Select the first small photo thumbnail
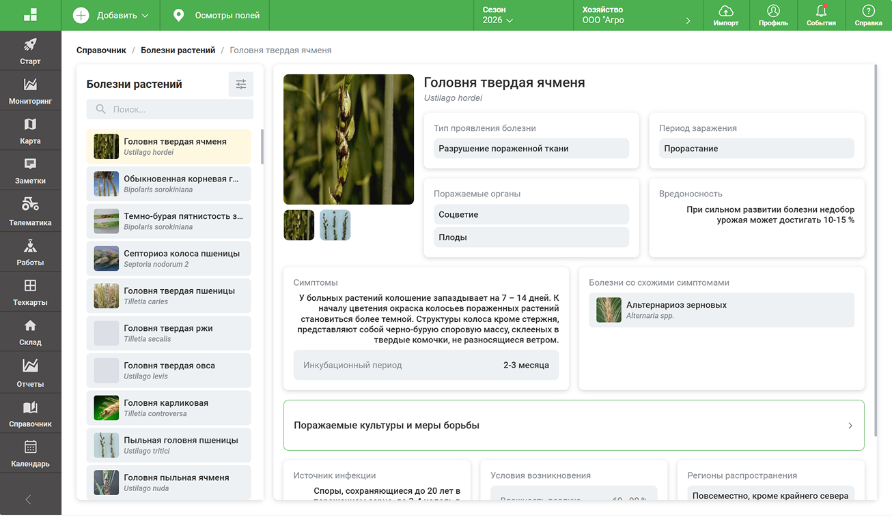The height and width of the screenshot is (517, 892). tap(299, 225)
